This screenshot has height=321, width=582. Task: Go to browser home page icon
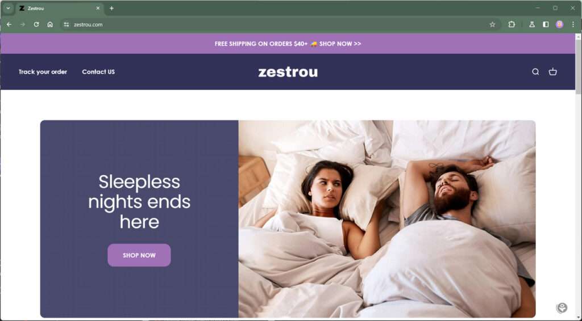[x=50, y=24]
